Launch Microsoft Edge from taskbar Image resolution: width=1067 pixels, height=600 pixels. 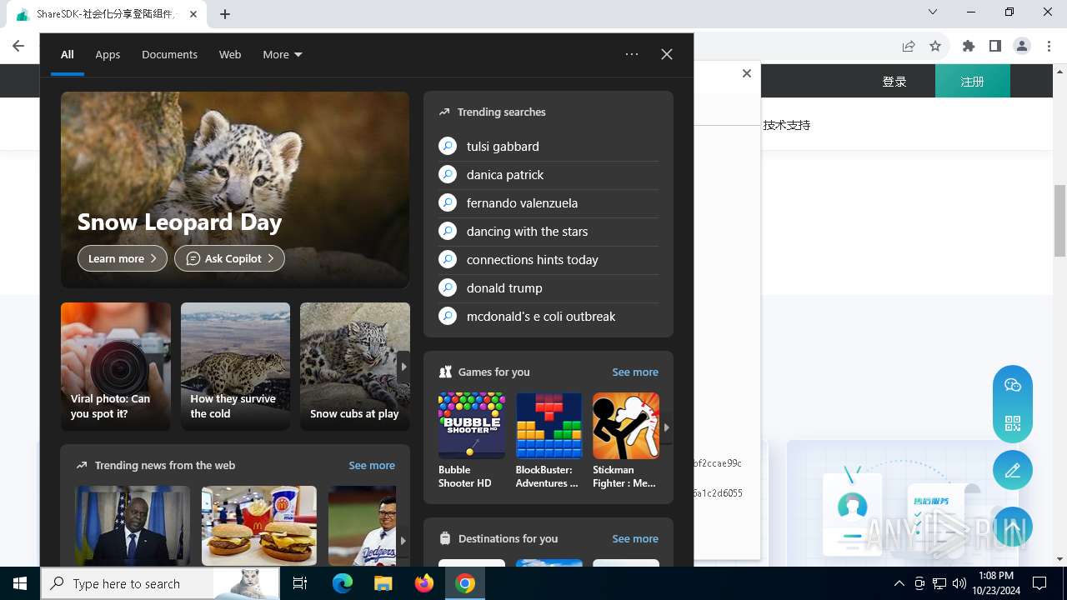pyautogui.click(x=343, y=583)
